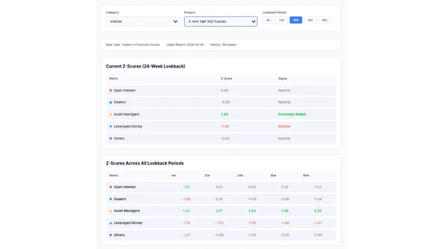Click the '48w' column header in lookback table
This screenshot has height=249, width=443.
pyautogui.click(x=306, y=176)
